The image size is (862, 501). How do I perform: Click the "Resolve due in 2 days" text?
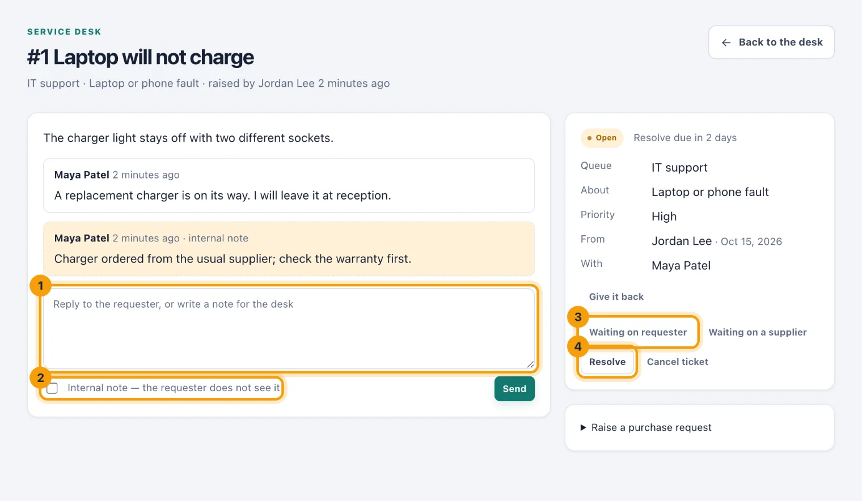point(685,138)
